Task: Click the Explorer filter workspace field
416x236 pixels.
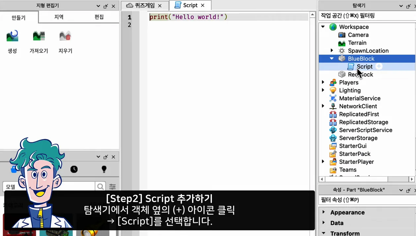Action: (367, 16)
